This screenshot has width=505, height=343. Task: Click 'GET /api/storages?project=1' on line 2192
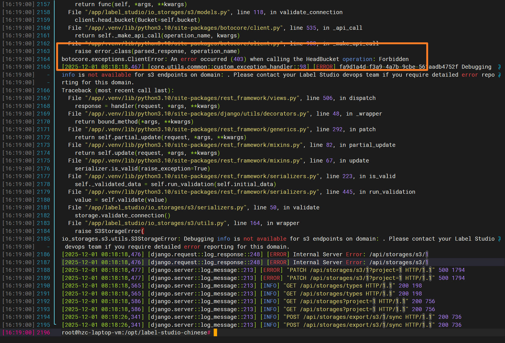(331, 301)
